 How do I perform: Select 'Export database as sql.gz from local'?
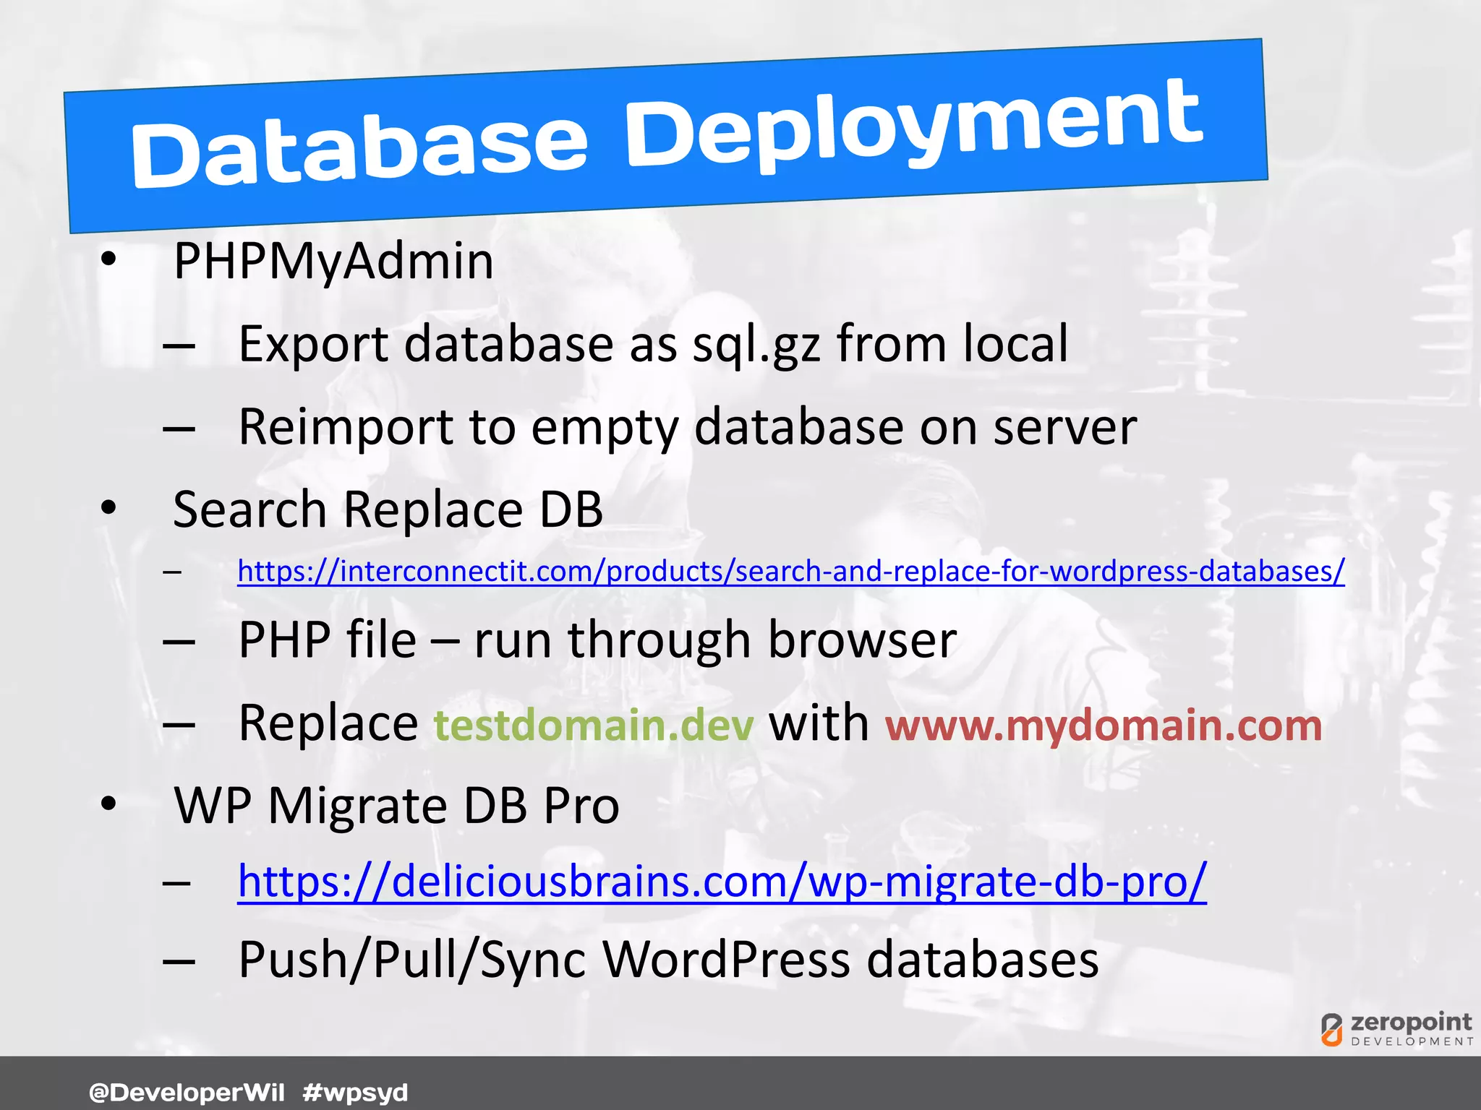653,343
